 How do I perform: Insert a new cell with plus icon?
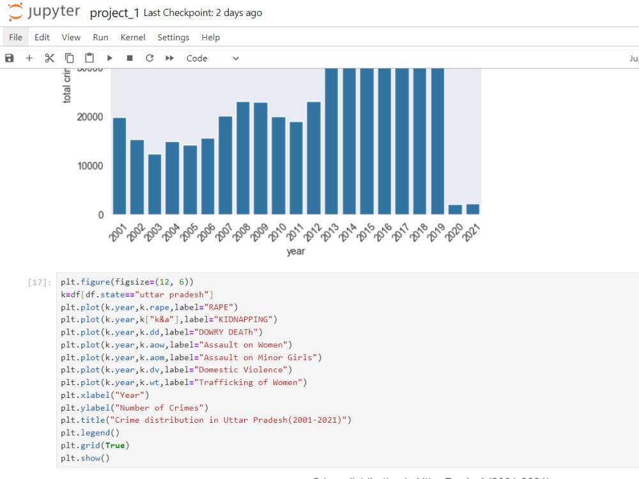pos(29,58)
